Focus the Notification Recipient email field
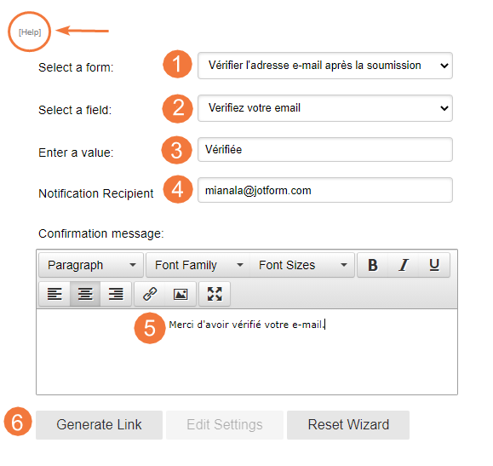The height and width of the screenshot is (466, 493). tap(325, 190)
